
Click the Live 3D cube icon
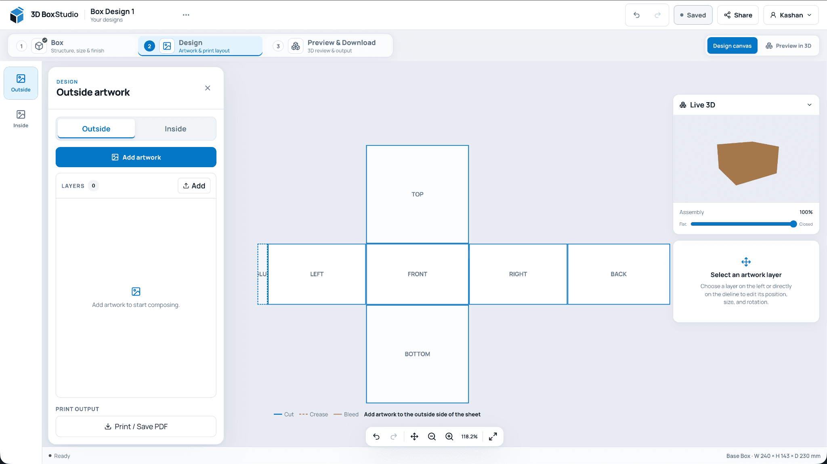(x=683, y=105)
